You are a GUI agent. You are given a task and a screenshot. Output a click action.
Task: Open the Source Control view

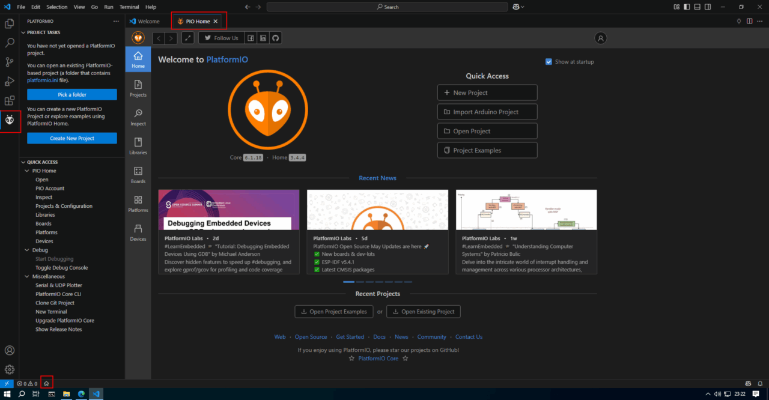[x=10, y=62]
